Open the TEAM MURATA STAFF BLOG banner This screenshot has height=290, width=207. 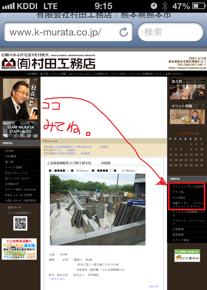[20, 129]
